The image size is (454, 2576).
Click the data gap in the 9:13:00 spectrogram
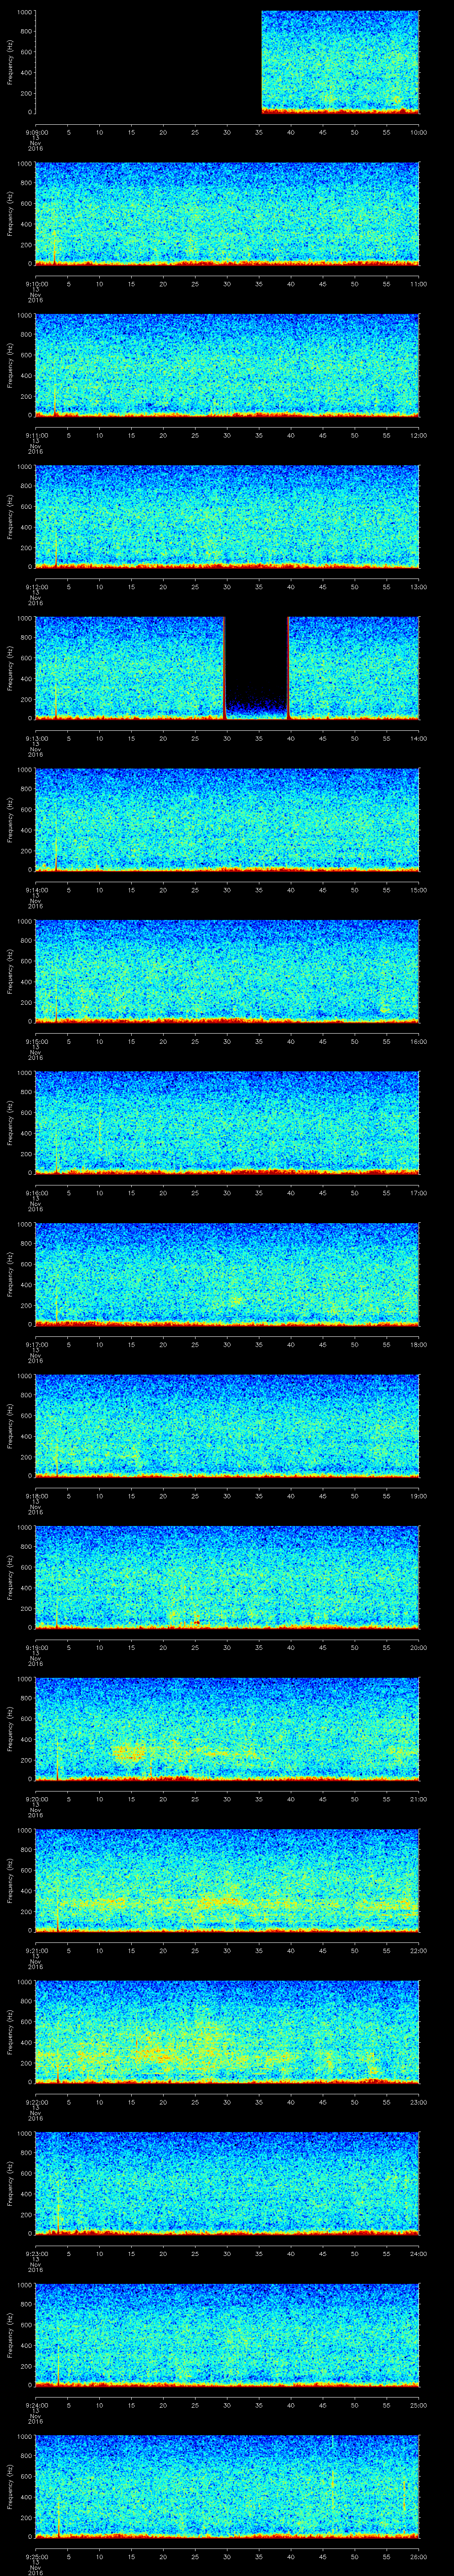click(x=256, y=668)
